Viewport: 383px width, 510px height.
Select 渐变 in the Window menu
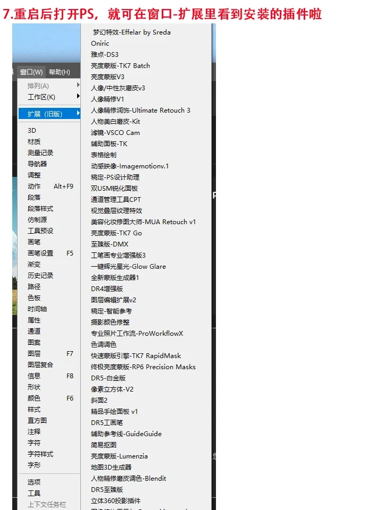[34, 265]
